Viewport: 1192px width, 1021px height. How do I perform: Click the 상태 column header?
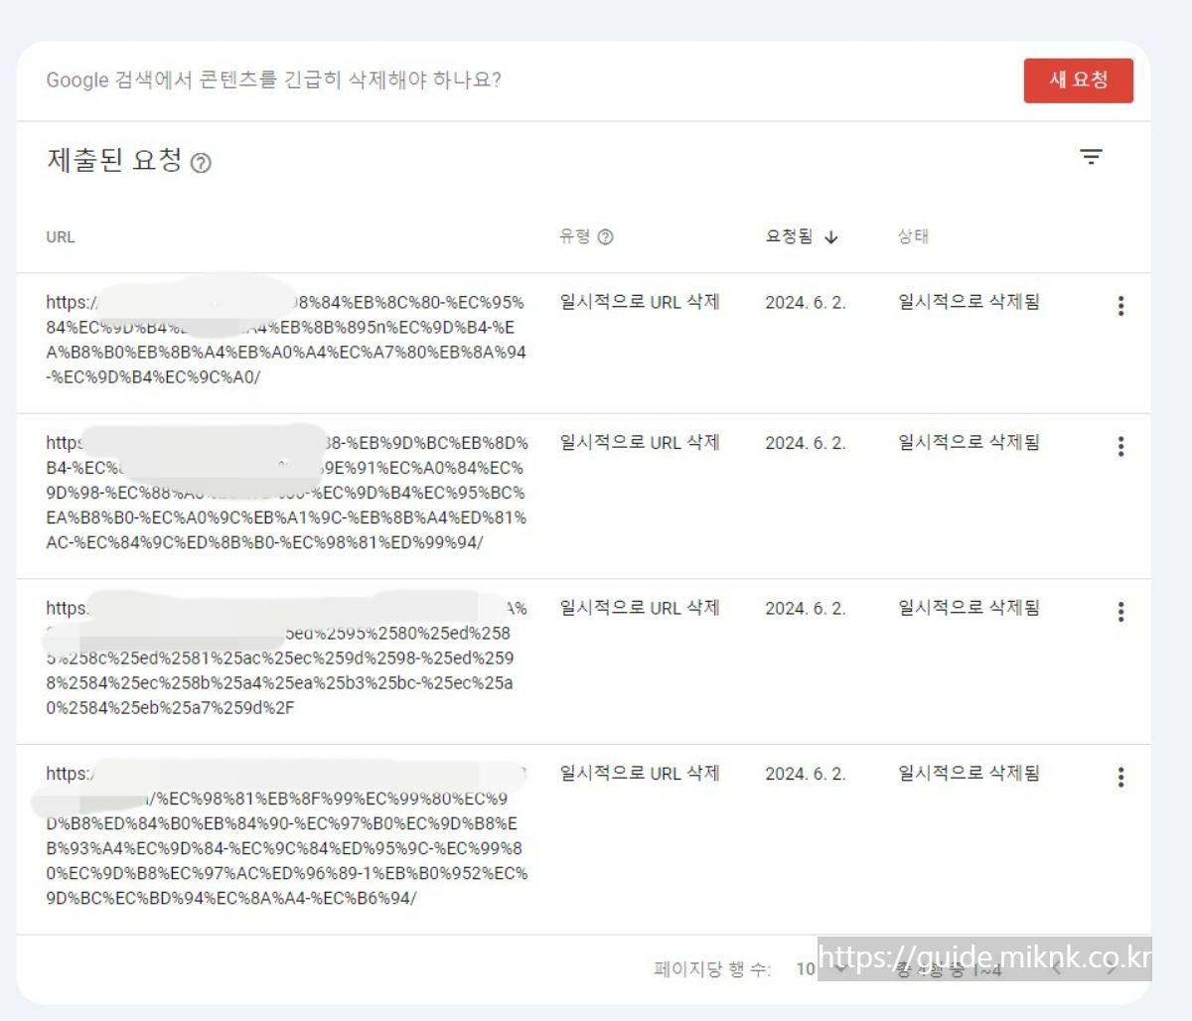pyautogui.click(x=910, y=236)
